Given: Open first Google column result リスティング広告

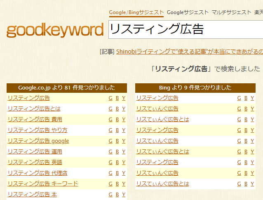Looking at the screenshot, I should (x=29, y=98).
